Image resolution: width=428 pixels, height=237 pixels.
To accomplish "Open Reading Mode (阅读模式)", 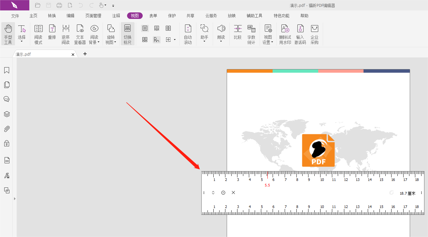I will click(38, 34).
